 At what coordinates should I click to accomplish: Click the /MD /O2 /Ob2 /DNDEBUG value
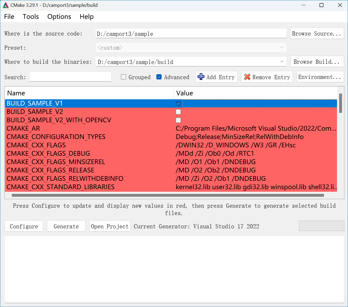[216, 170]
